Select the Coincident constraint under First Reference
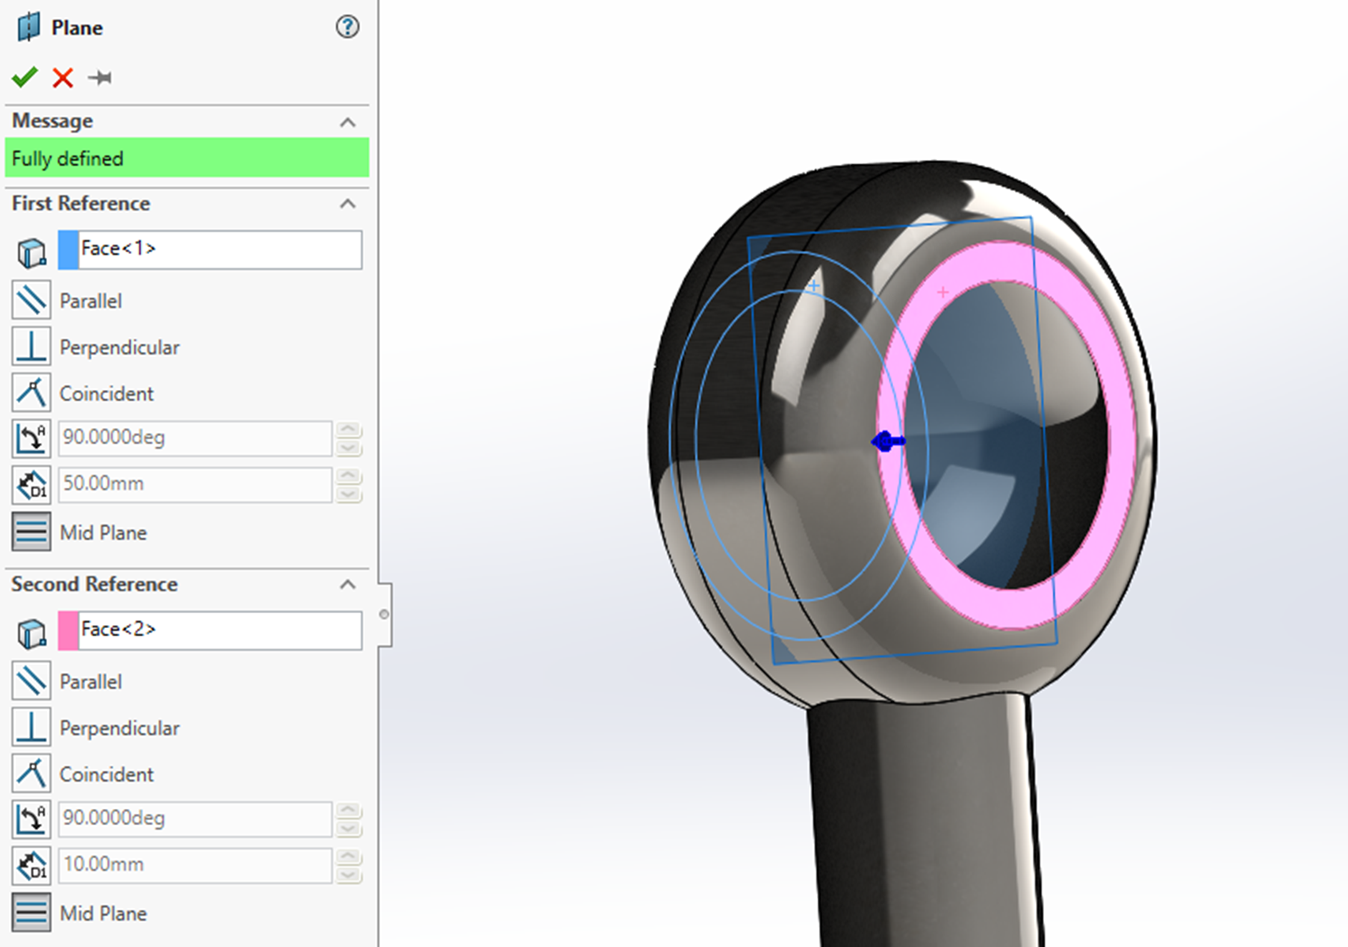This screenshot has width=1348, height=947. click(31, 392)
